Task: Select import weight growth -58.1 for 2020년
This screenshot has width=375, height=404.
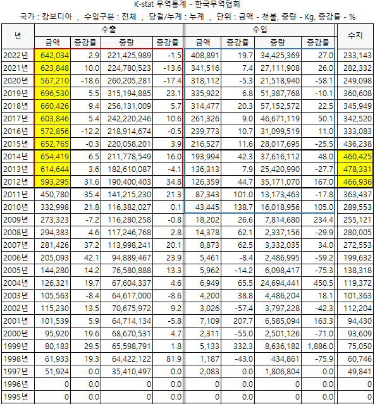Action: tap(318, 81)
